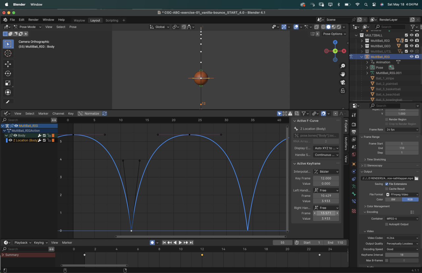Select the Annotate pencil tool
Image resolution: width=422 pixels, height=273 pixels.
(x=8, y=102)
